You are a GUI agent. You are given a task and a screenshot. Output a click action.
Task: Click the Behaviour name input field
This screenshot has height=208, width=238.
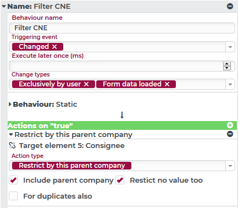[122, 28]
